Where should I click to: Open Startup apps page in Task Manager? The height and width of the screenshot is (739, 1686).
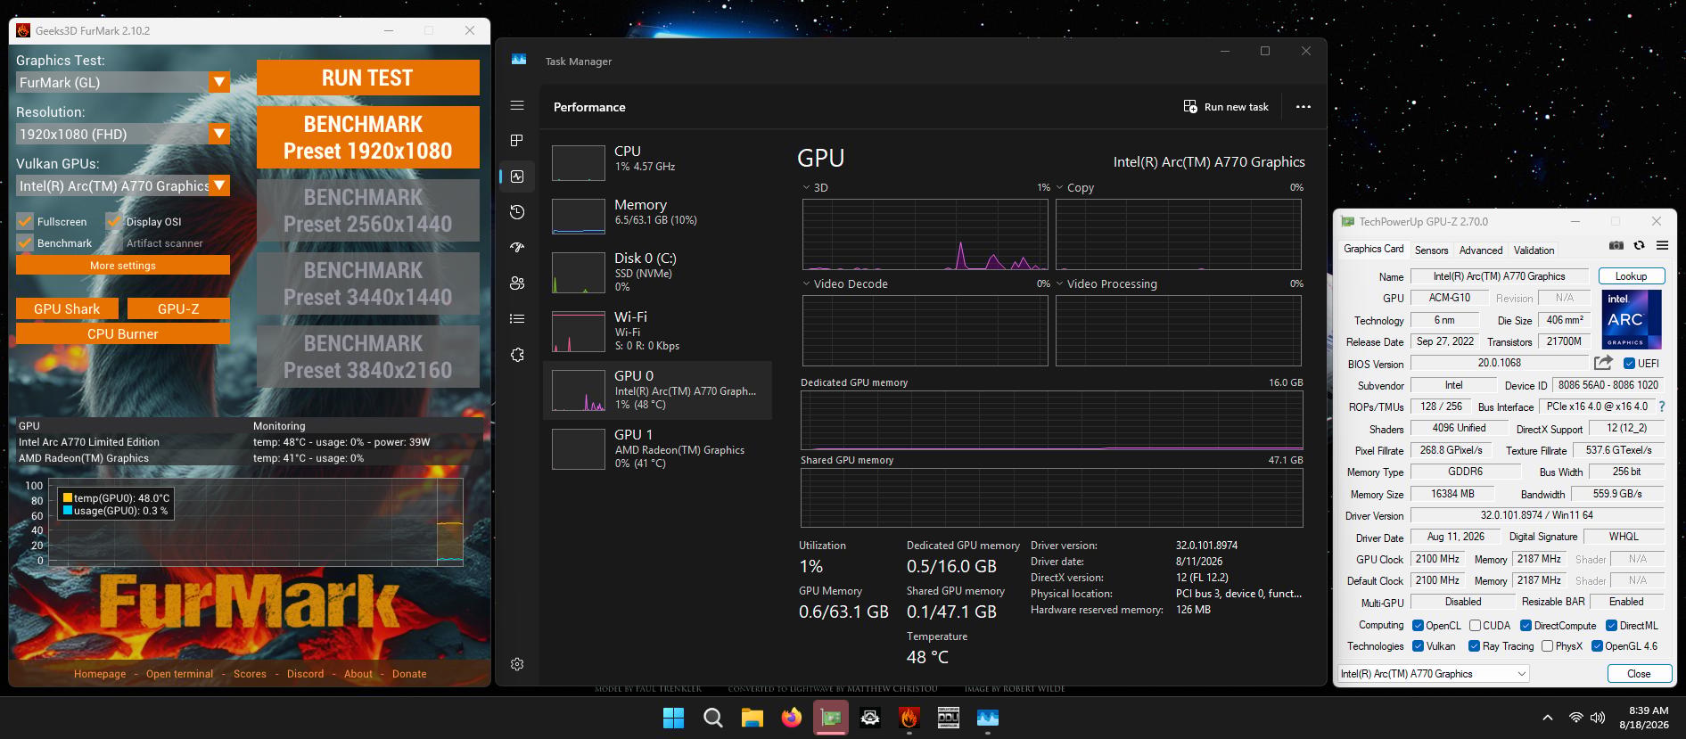pos(517,248)
